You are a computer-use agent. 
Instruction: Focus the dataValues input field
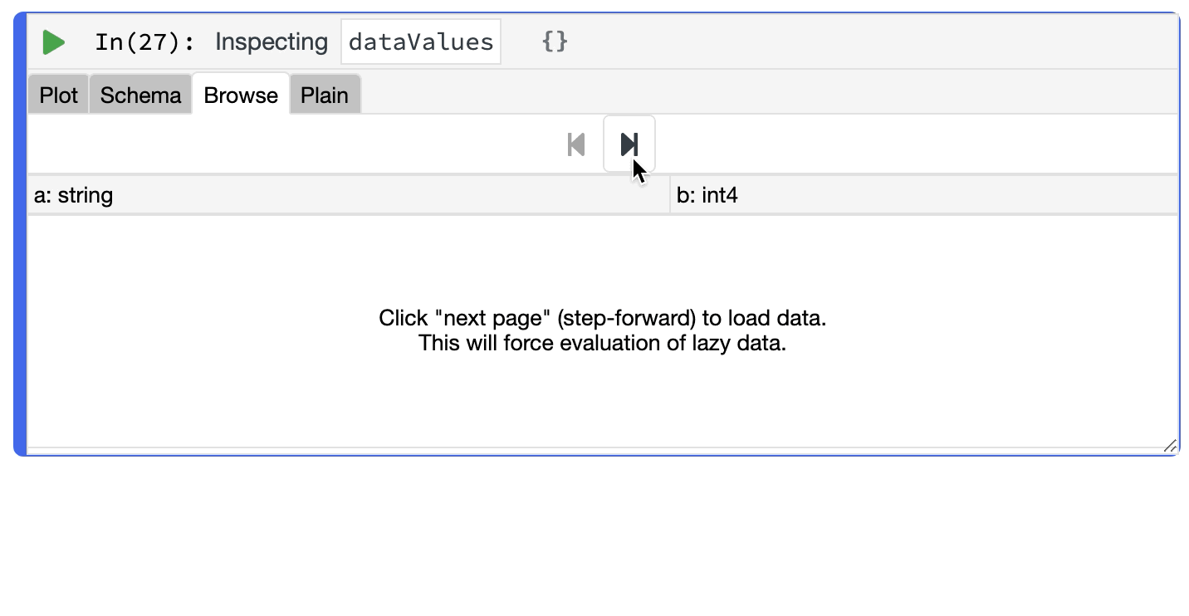tap(421, 42)
